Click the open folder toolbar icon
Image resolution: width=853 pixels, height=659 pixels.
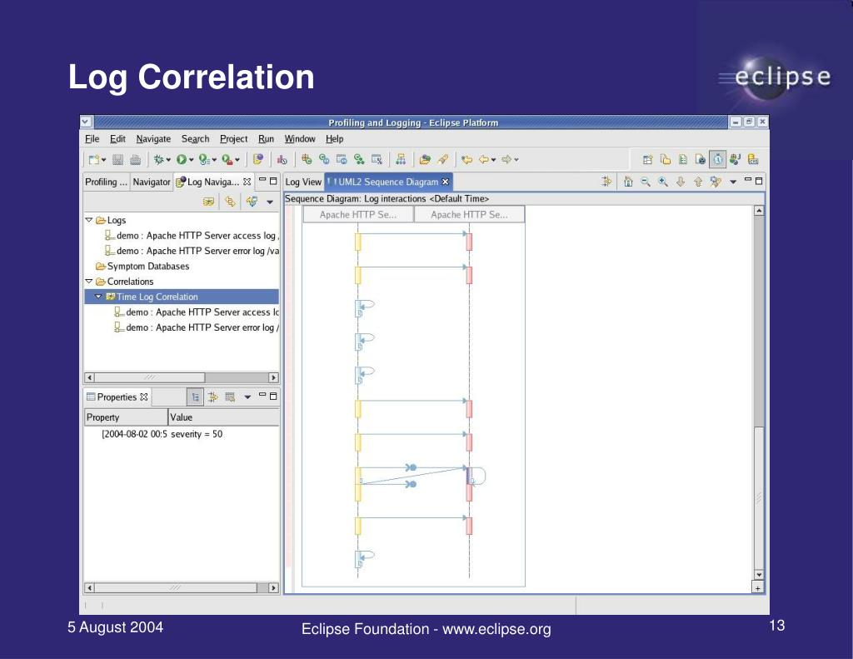[x=425, y=159]
